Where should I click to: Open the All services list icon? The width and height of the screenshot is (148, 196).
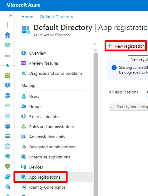(8, 55)
